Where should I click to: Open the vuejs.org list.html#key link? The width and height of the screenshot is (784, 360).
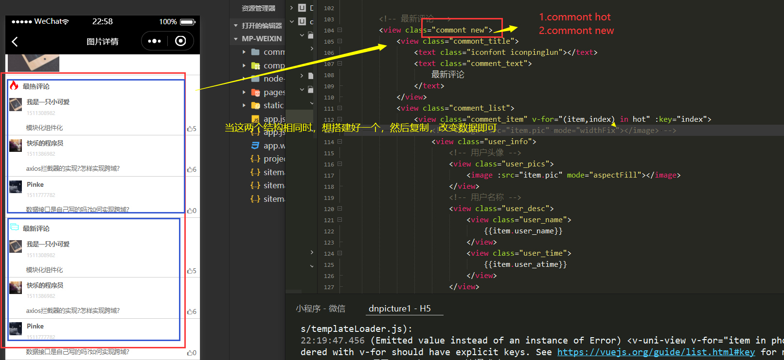pyautogui.click(x=656, y=352)
